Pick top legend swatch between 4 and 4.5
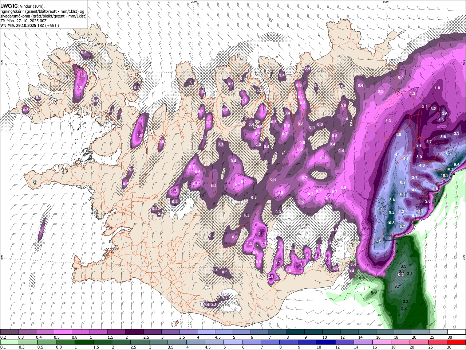Screen dimensions: 466x350 click(206, 332)
